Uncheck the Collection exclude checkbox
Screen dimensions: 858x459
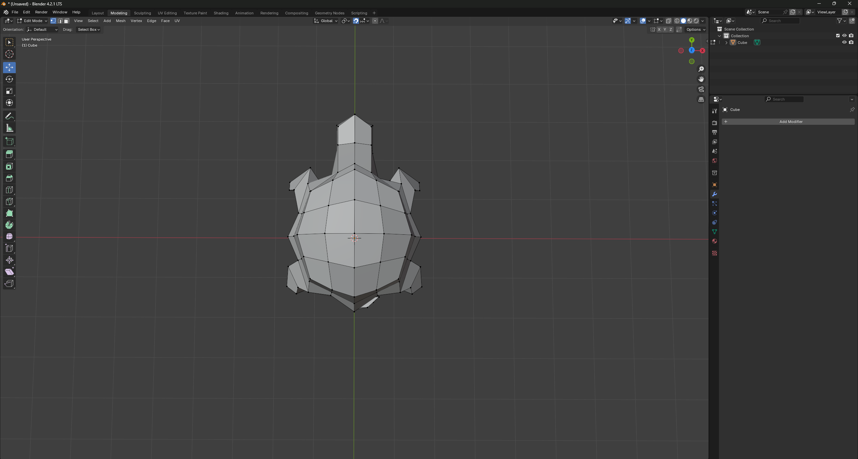(x=838, y=36)
